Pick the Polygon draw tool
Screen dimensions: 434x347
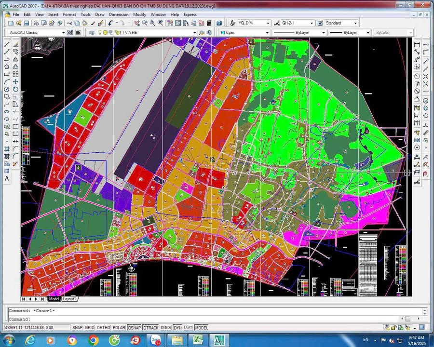tap(7, 67)
